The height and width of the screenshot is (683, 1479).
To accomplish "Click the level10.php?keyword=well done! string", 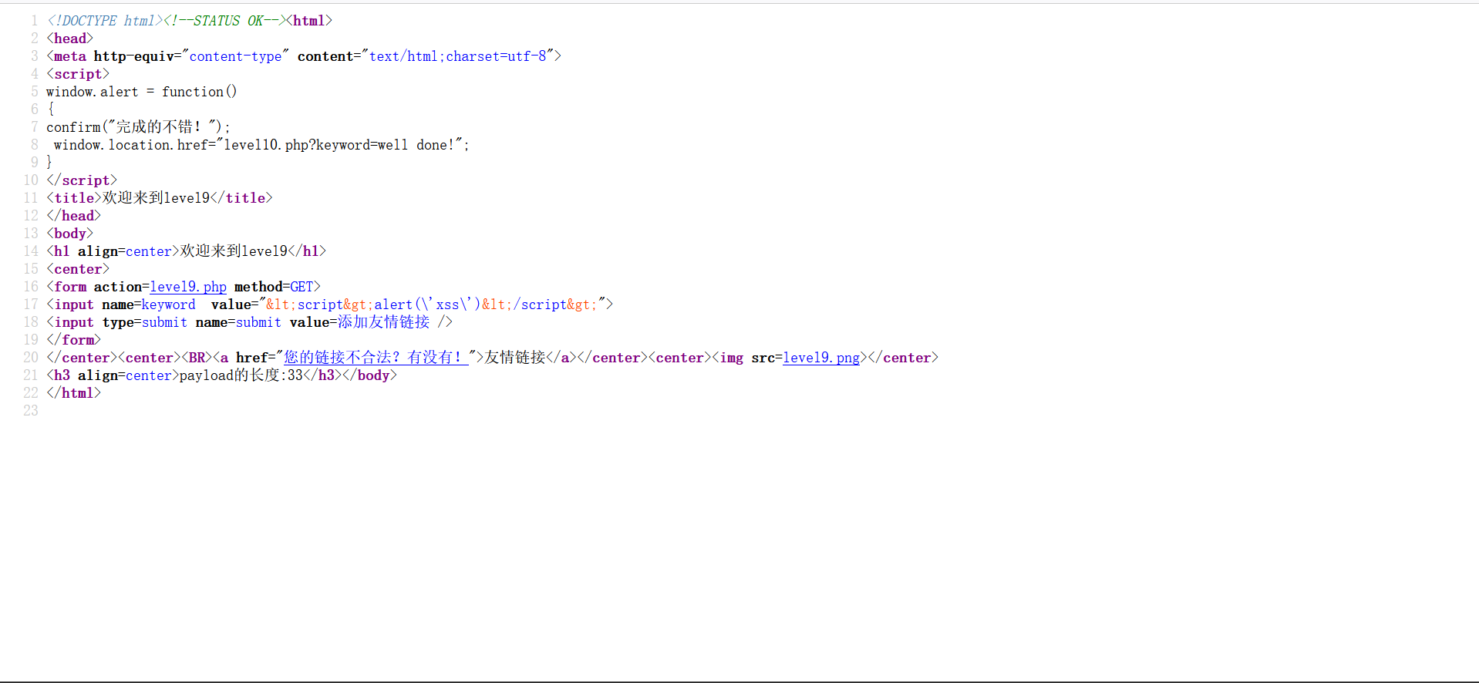I will 339,145.
